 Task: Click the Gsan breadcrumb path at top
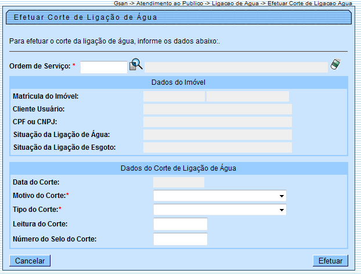(x=233, y=3)
